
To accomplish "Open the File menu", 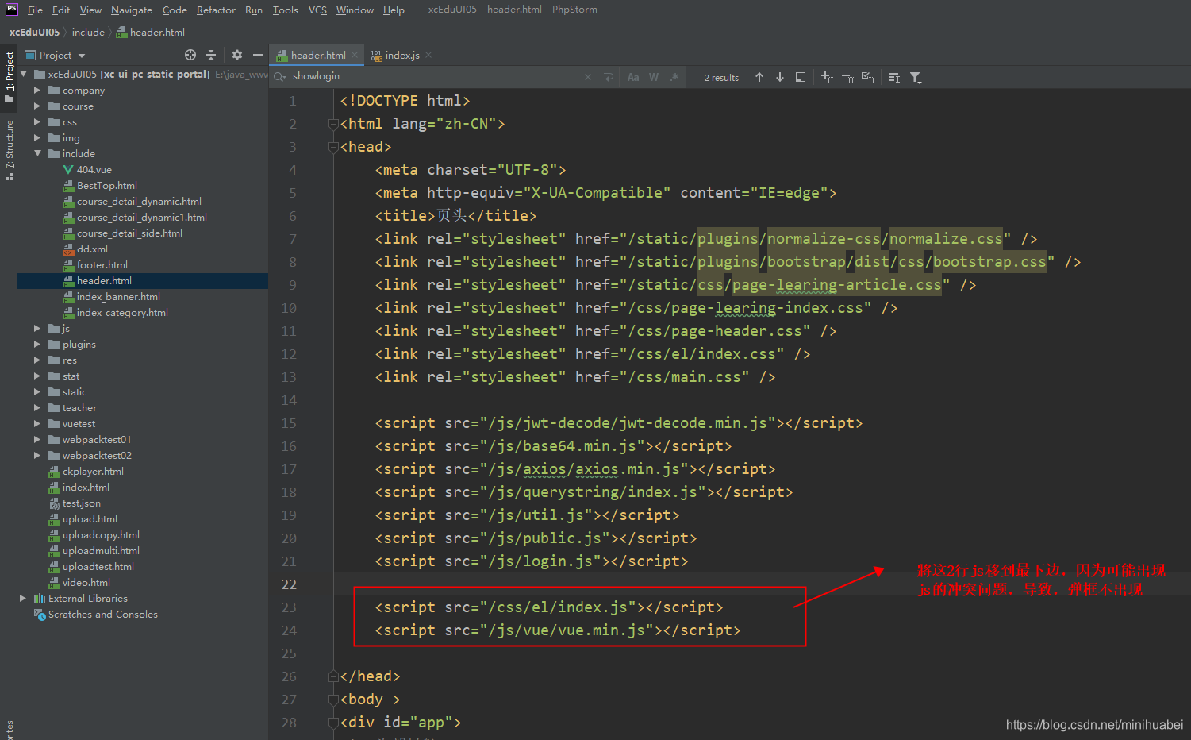I will (x=35, y=10).
